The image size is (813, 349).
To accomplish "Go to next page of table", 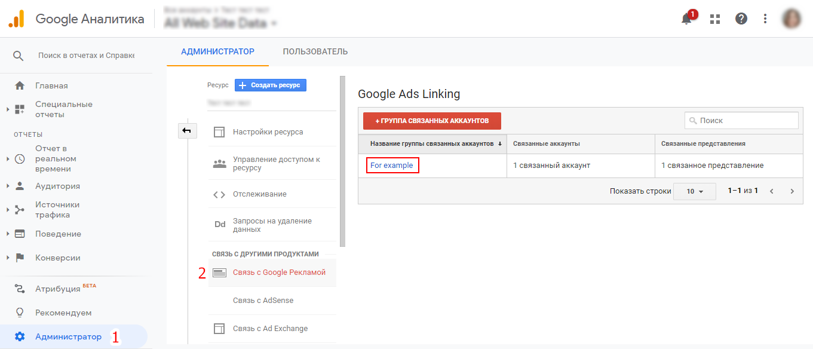I will (792, 191).
